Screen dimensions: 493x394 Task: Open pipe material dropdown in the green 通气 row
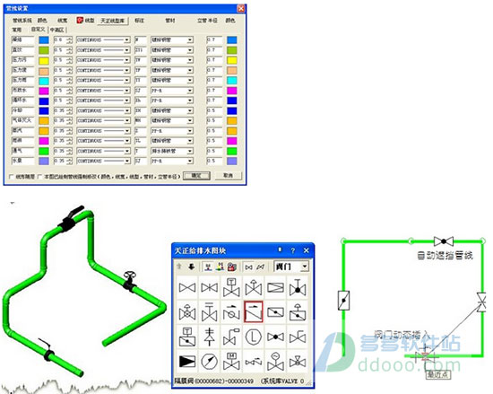click(190, 151)
